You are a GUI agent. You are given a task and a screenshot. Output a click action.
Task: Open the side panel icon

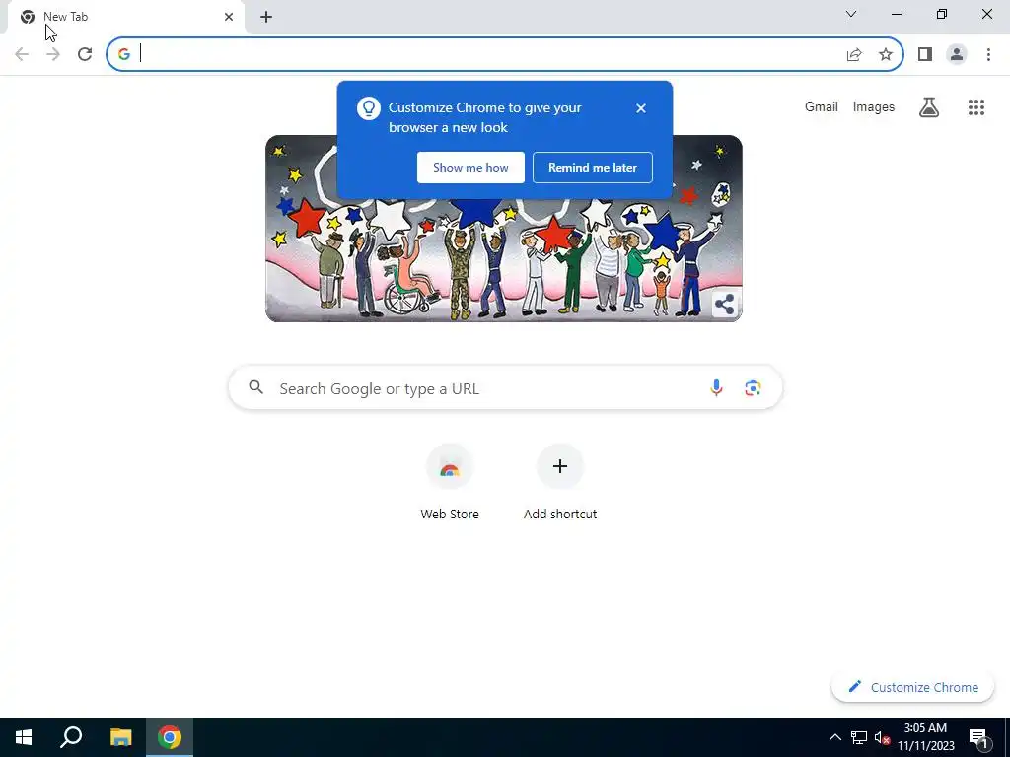click(925, 54)
